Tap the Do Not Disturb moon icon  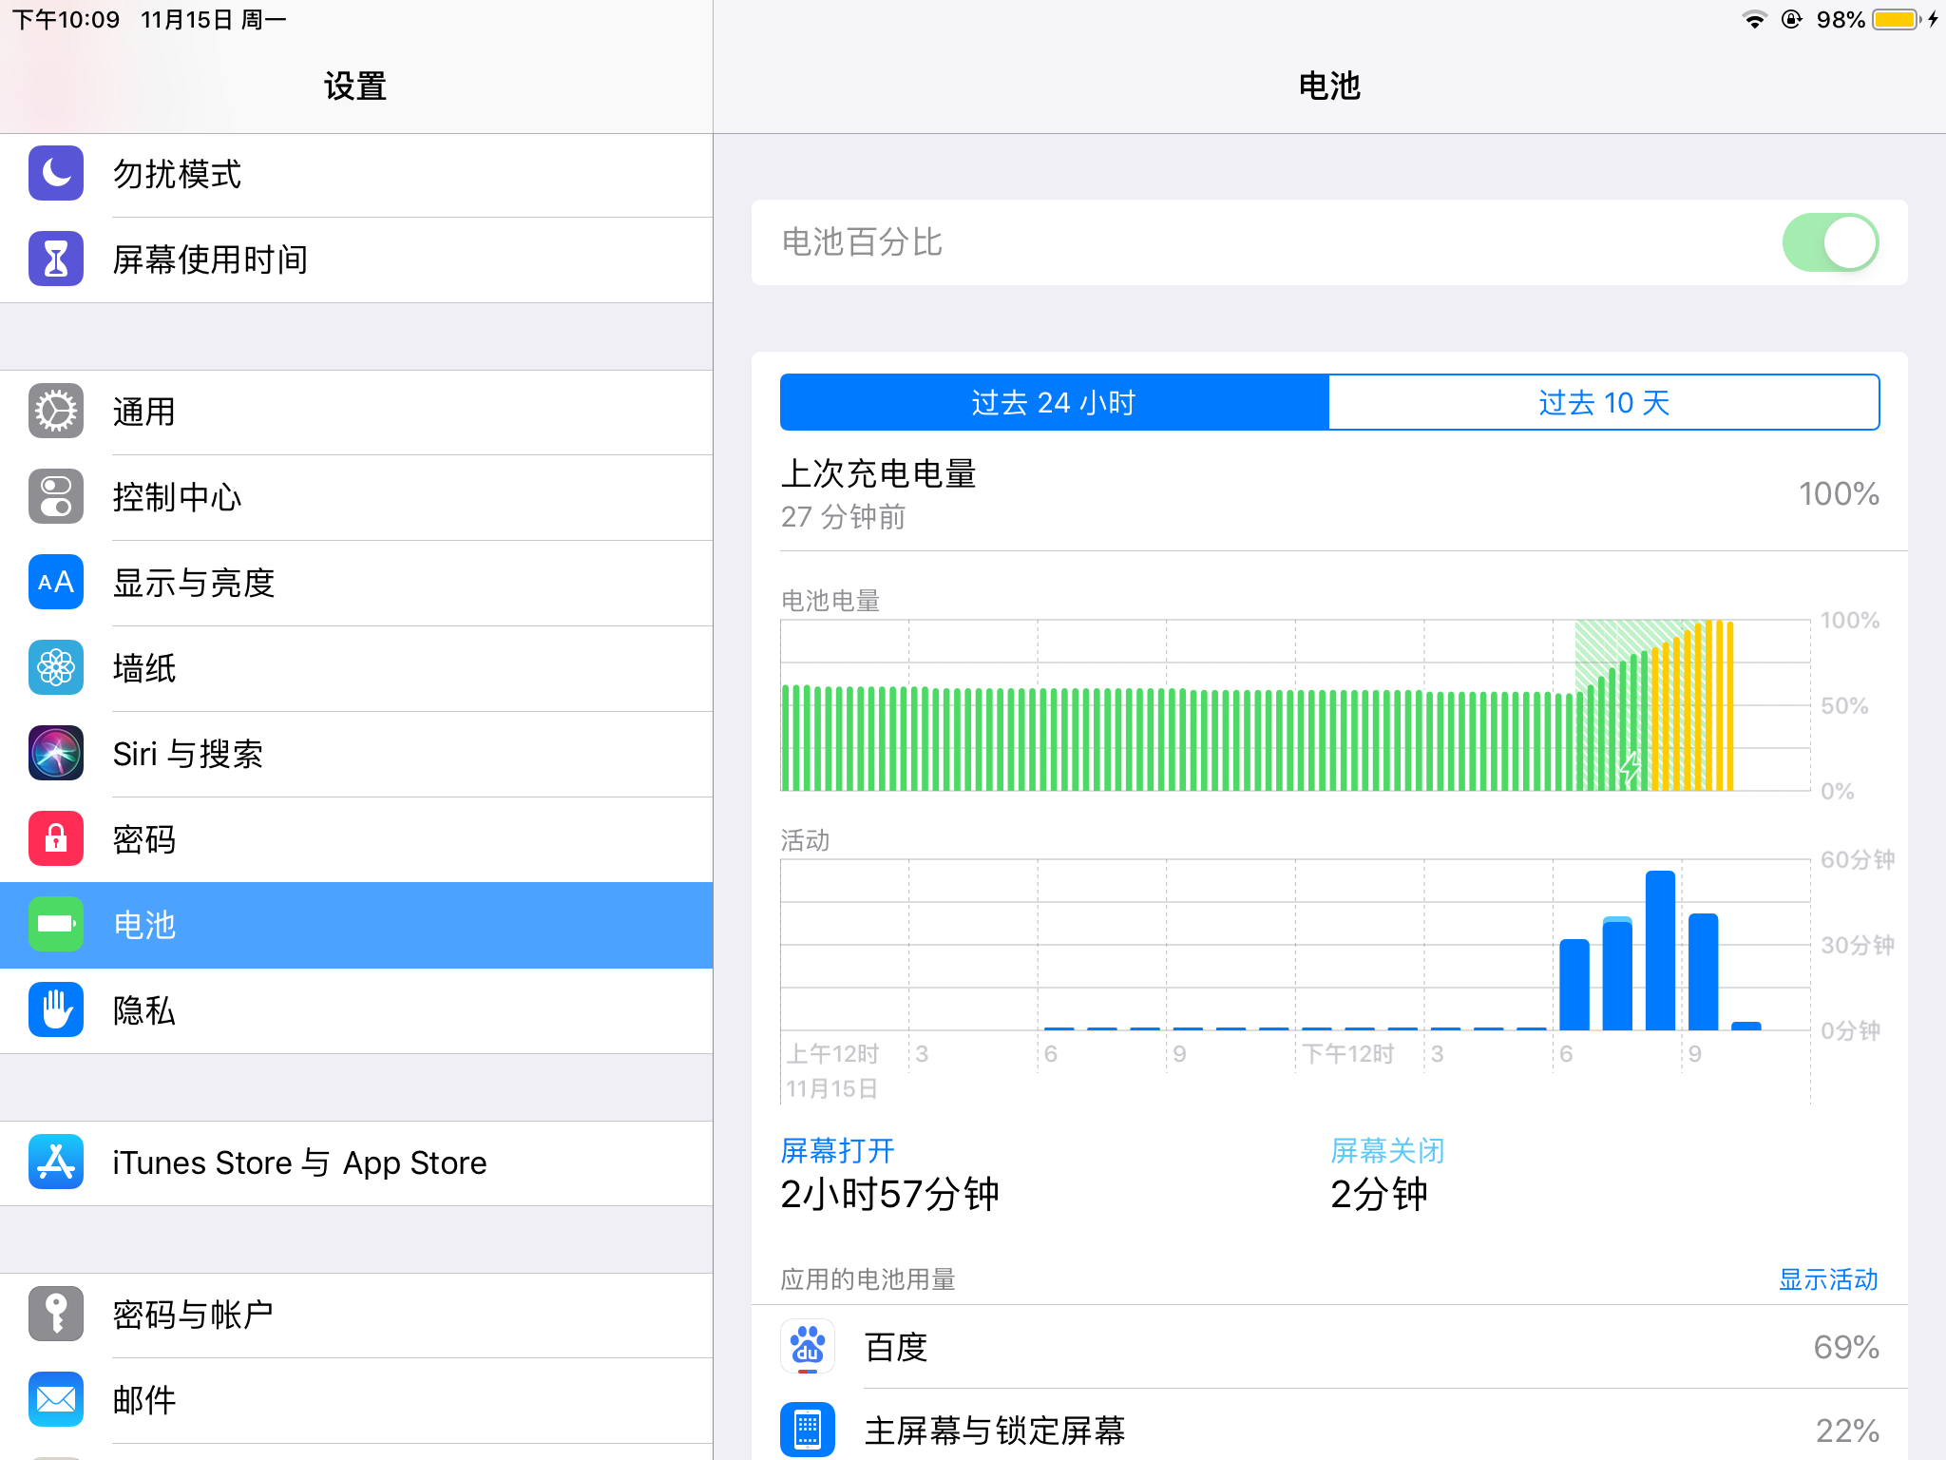pyautogui.click(x=56, y=174)
